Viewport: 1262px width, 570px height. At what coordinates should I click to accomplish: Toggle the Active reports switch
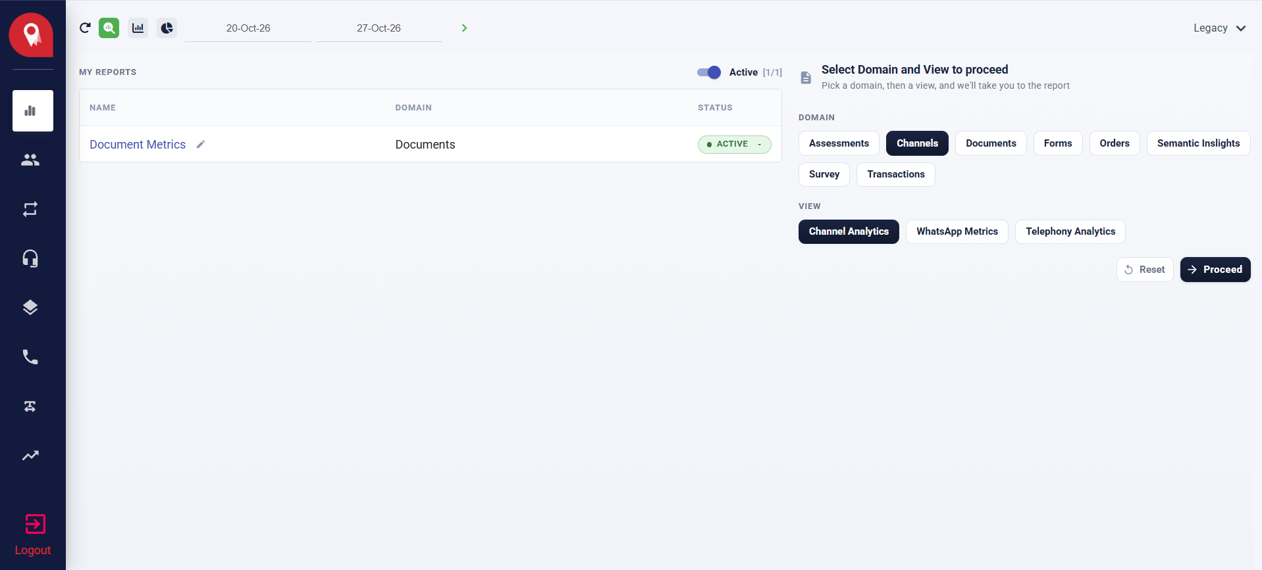(709, 72)
